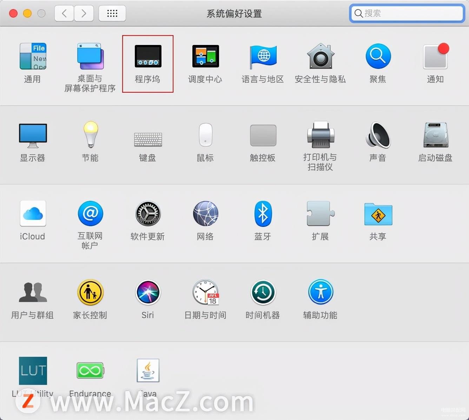Show all preferences grid button

point(112,13)
